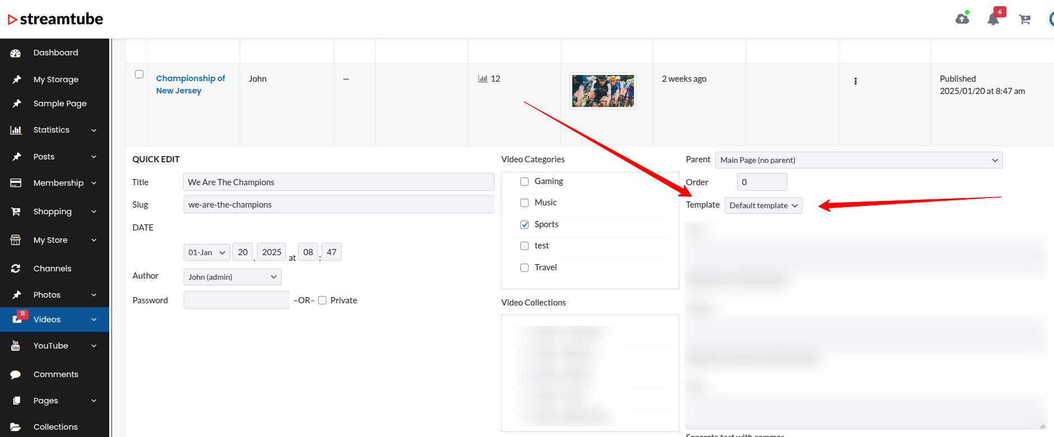Screen dimensions: 1054x437
Task: Open the Statistics sidebar menu
Action: coord(52,130)
